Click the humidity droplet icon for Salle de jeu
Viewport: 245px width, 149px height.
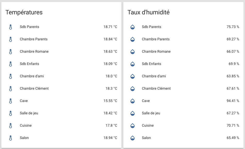click(x=133, y=113)
